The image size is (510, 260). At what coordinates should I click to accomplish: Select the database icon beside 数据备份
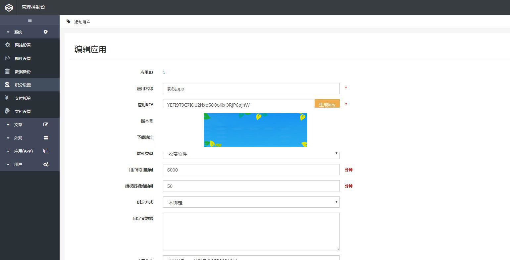(7, 71)
